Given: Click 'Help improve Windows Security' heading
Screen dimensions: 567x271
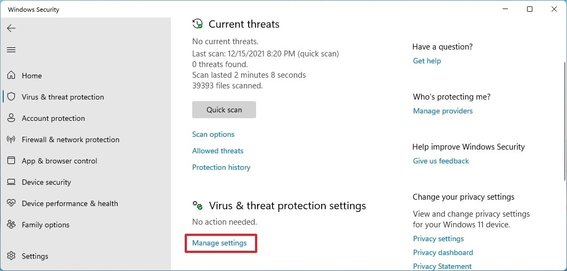Looking at the screenshot, I should coord(469,147).
